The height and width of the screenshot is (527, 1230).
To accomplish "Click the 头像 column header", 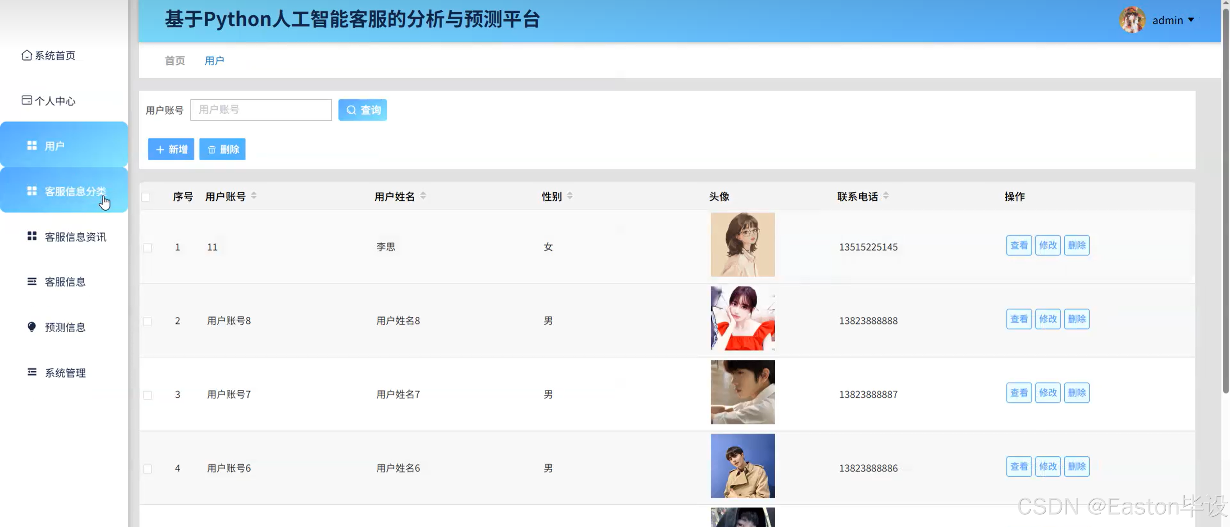I will pos(719,197).
